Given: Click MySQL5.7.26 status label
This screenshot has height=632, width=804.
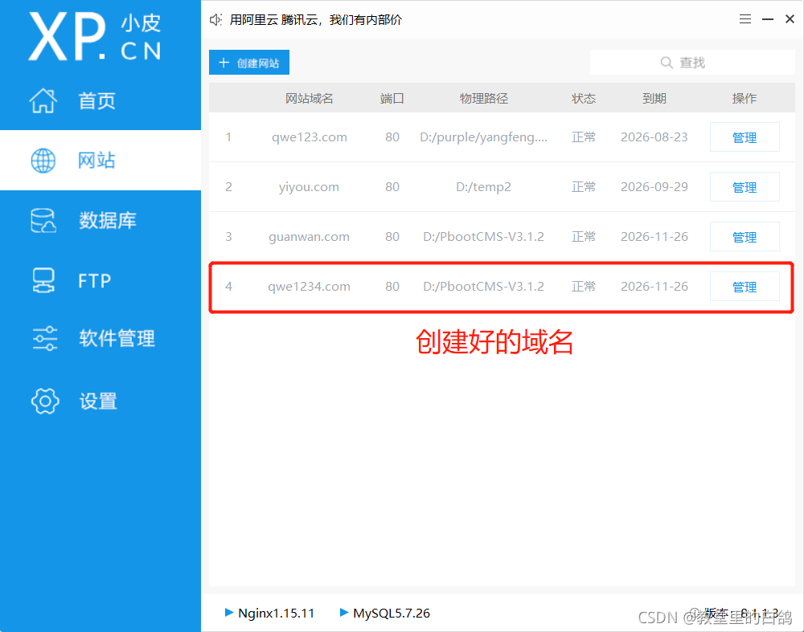Looking at the screenshot, I should click(392, 613).
